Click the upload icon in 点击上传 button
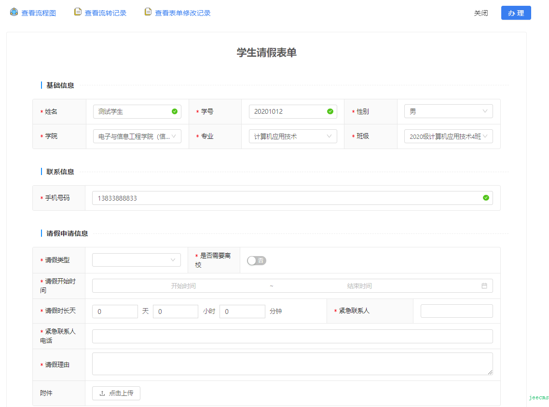This screenshot has height=407, width=549. 102,393
